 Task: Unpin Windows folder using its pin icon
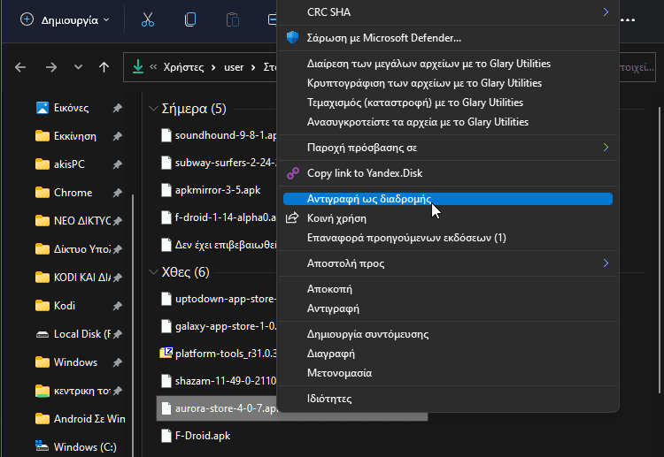[118, 362]
